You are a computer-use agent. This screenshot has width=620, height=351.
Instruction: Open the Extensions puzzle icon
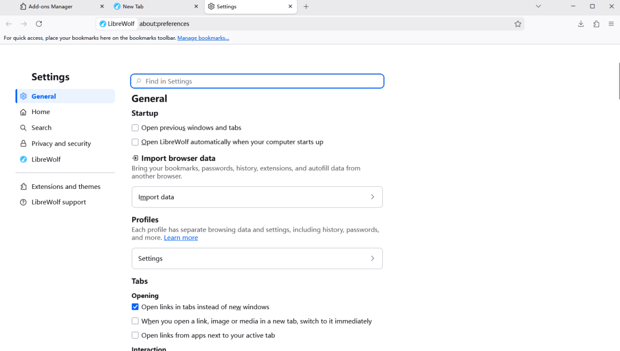[596, 24]
